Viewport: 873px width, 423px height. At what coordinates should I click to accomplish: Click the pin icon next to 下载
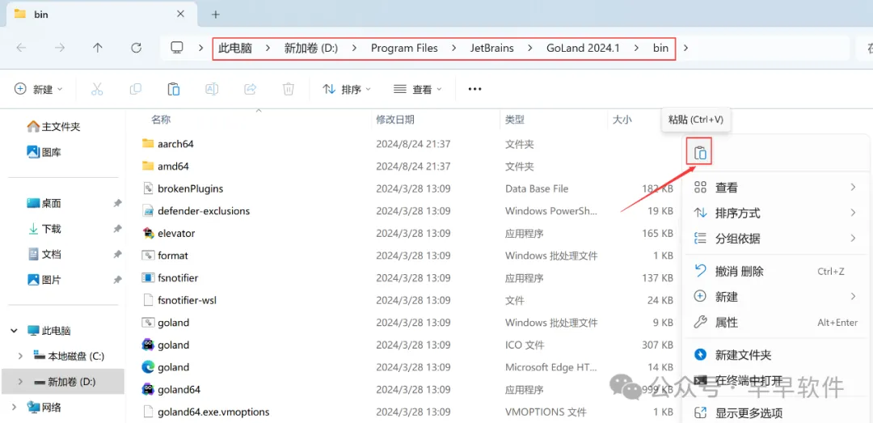point(117,229)
